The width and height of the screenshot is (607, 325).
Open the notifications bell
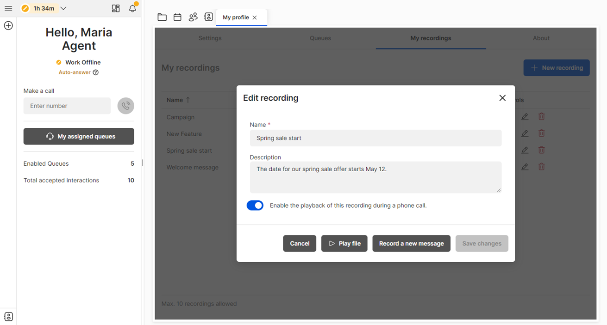tap(133, 8)
